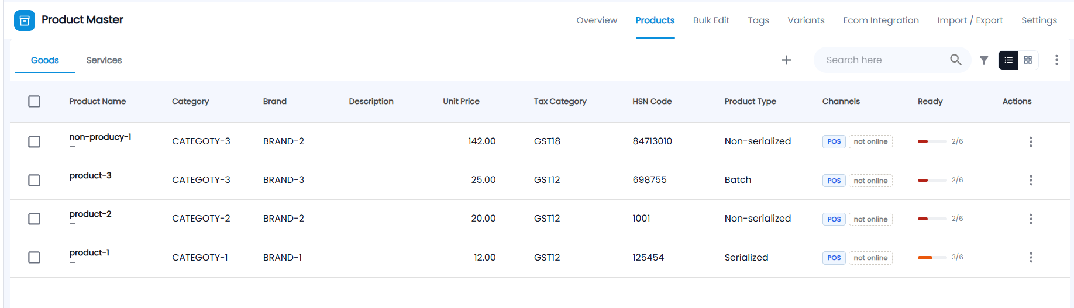The width and height of the screenshot is (1074, 308).
Task: Click CATEGOTY-1 category cell
Action: click(x=200, y=257)
